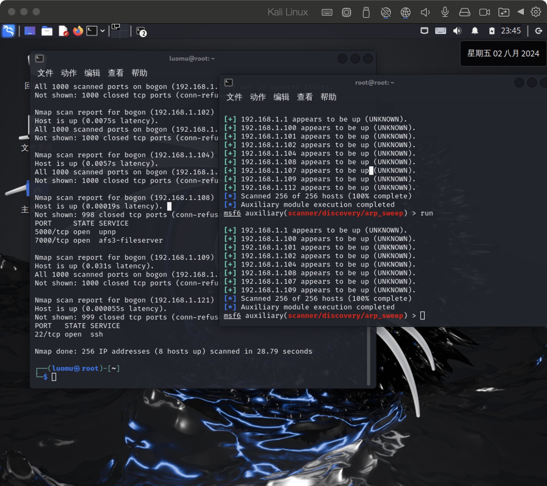Viewport: 547px width, 486px height.
Task: Click 'Nmap done: 256 IP addresses' line
Action: point(173,351)
